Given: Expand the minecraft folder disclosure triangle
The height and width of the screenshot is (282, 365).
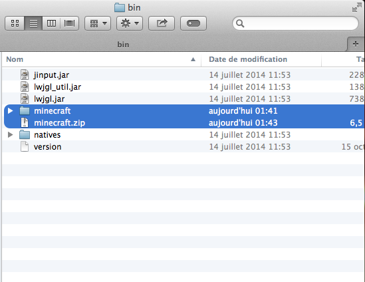Looking at the screenshot, I should pos(10,111).
